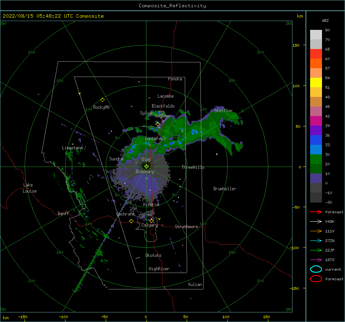
Task: Click the red forecast ellipse icon
Action: click(316, 279)
